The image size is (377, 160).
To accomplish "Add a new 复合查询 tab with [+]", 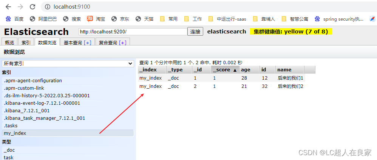I will click(x=123, y=42).
